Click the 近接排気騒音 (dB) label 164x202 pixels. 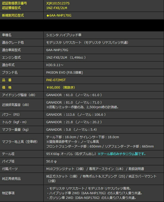click(15, 105)
